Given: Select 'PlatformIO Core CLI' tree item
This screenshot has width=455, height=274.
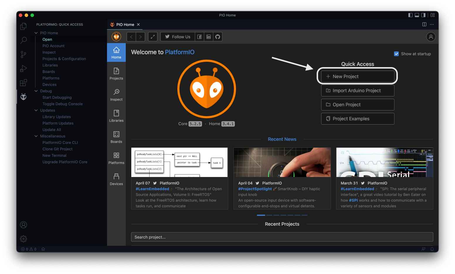Looking at the screenshot, I should (60, 142).
